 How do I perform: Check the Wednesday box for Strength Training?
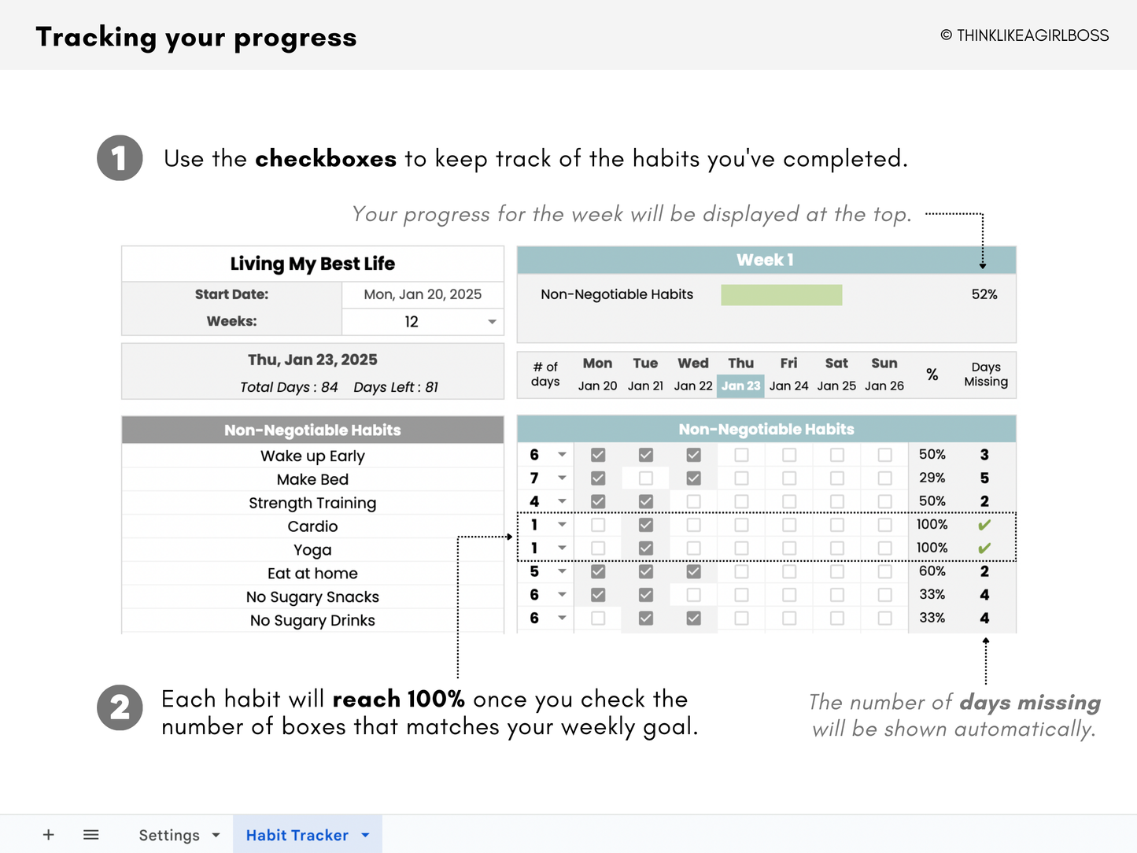pyautogui.click(x=693, y=501)
